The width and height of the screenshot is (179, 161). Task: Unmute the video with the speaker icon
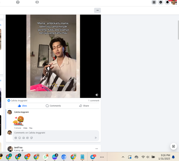pos(97,95)
